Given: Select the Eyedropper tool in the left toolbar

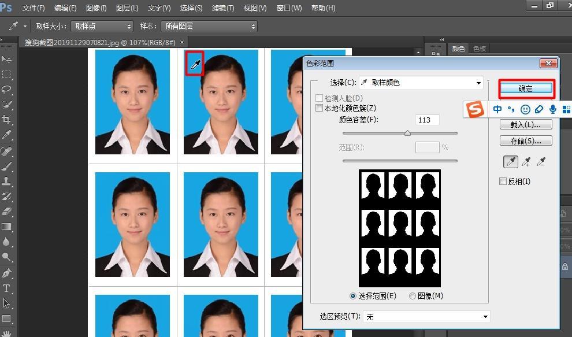Looking at the screenshot, I should tap(6, 135).
